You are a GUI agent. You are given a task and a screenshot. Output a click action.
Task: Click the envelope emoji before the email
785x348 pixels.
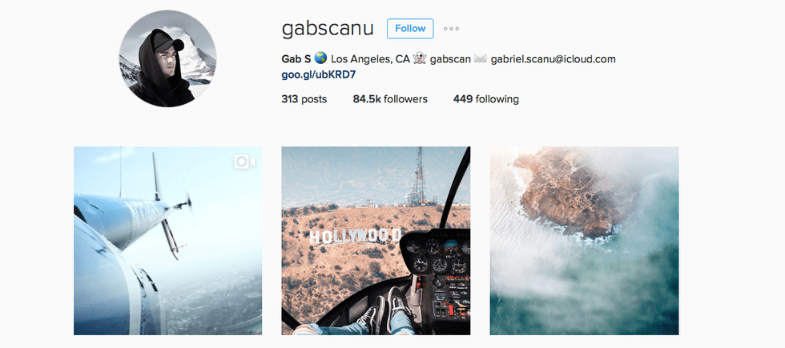(480, 59)
